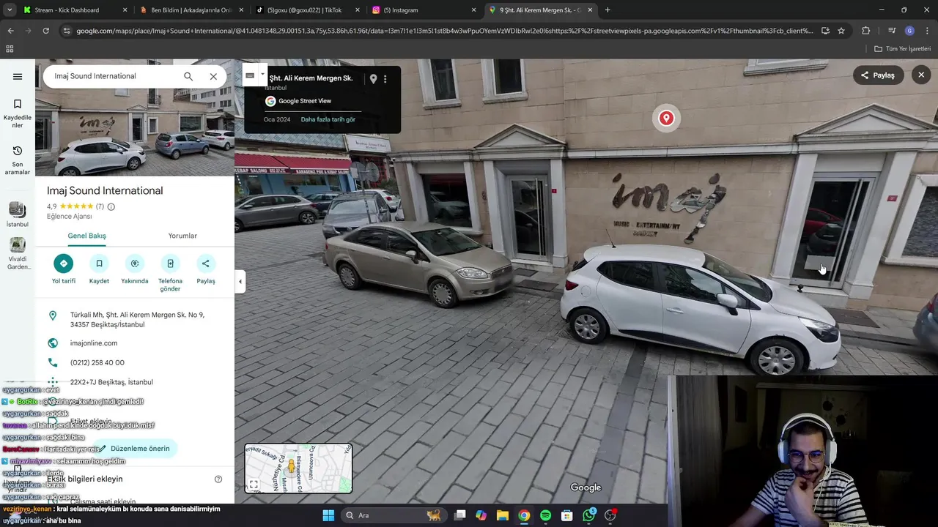Click the Yakınında nearby icon
This screenshot has height=527, width=938.
pyautogui.click(x=135, y=263)
